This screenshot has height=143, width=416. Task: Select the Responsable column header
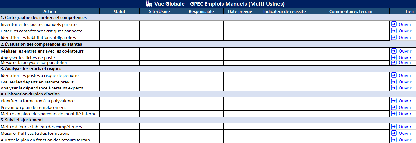[x=201, y=11]
